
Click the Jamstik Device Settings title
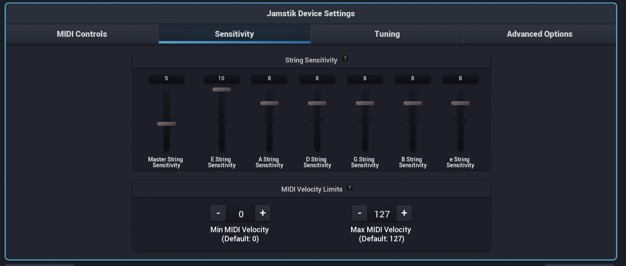[311, 13]
